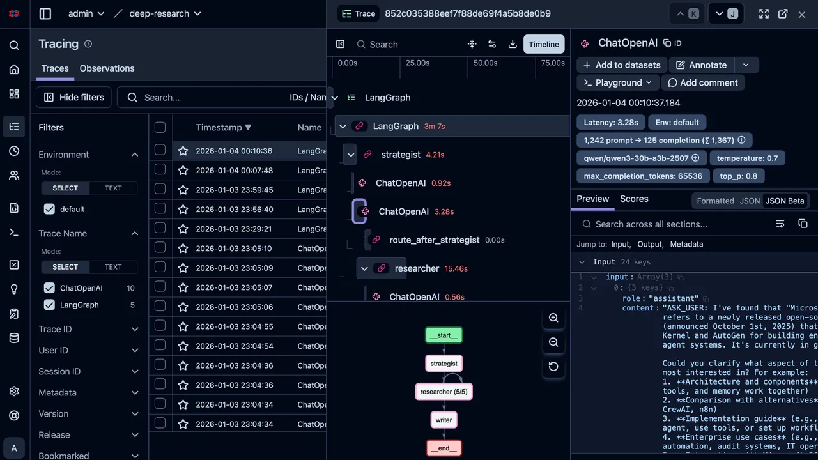Open the admin organization dropdown
The width and height of the screenshot is (818, 460).
click(x=86, y=13)
